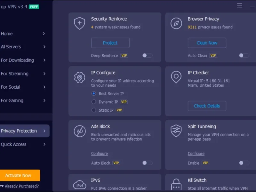The image size is (256, 192).
Task: Click the Protect button
Action: coord(110,43)
